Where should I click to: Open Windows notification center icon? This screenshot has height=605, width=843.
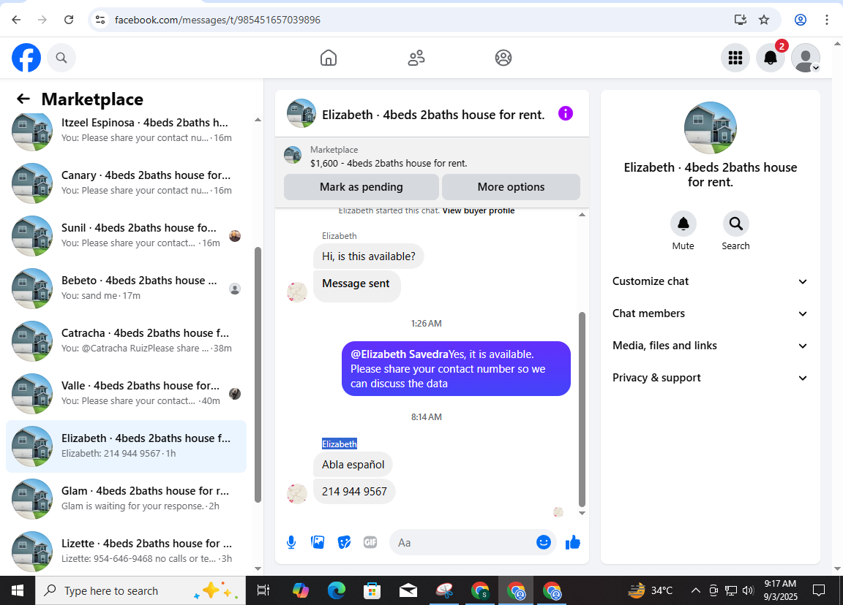(819, 590)
